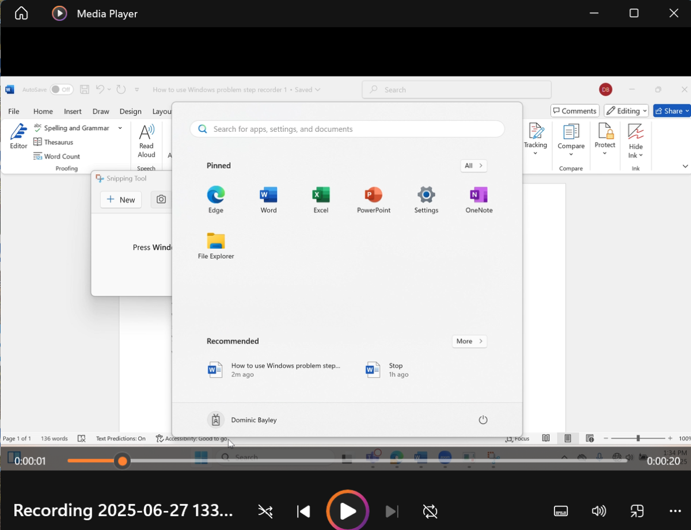Open the DB account profile in Word

(605, 90)
